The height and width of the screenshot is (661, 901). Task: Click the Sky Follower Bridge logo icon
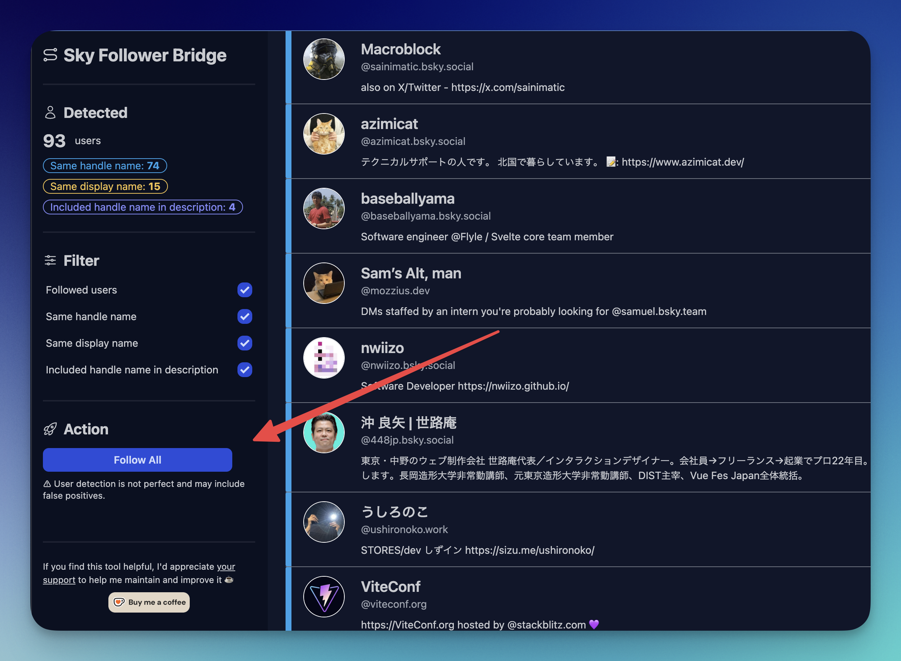tap(50, 55)
